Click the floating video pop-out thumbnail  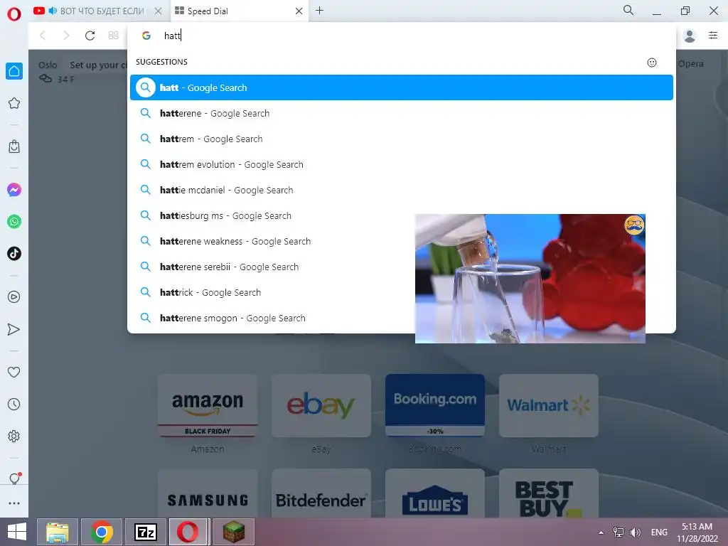530,279
